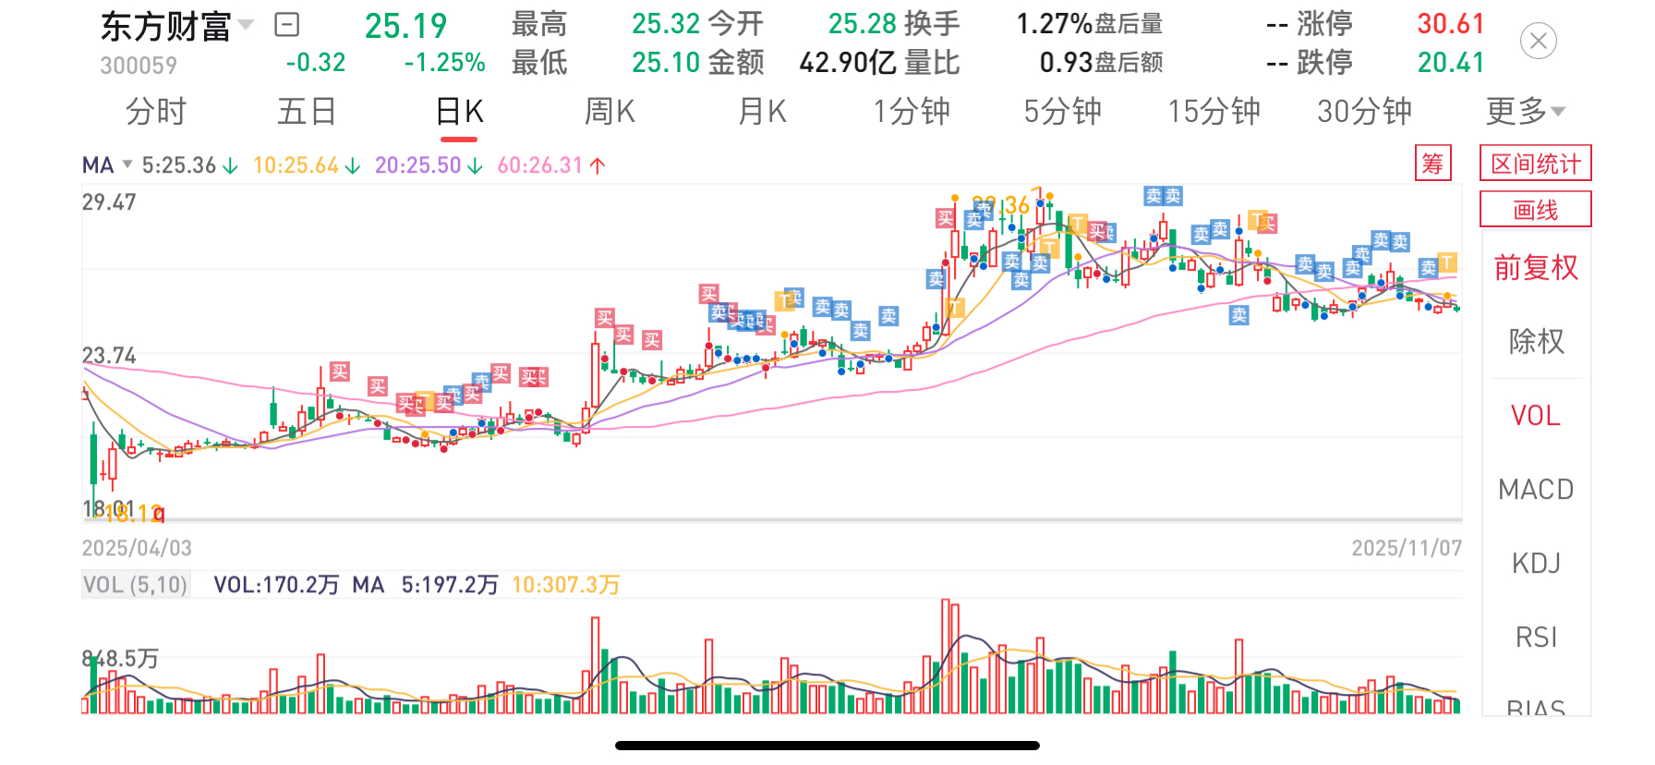Select the 周K tab
Screen dimensions: 1655x765
coord(610,112)
